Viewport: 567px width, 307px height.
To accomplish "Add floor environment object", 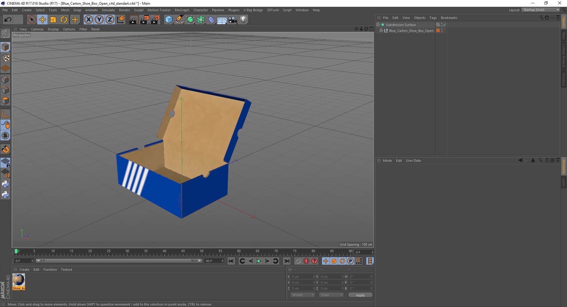I will 222,20.
